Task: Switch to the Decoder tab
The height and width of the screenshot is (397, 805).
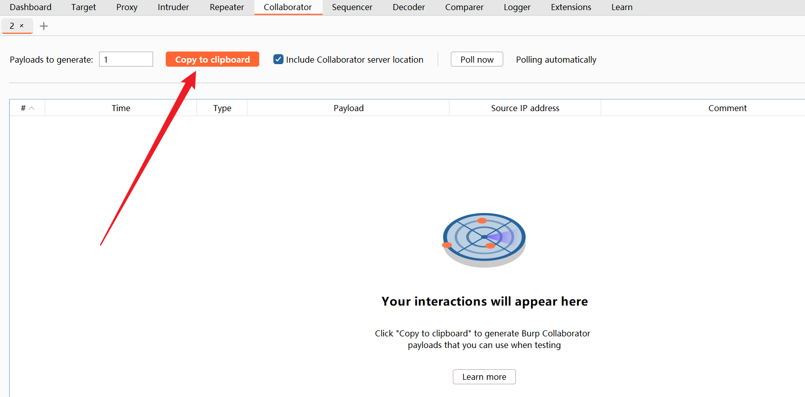Action: [409, 7]
